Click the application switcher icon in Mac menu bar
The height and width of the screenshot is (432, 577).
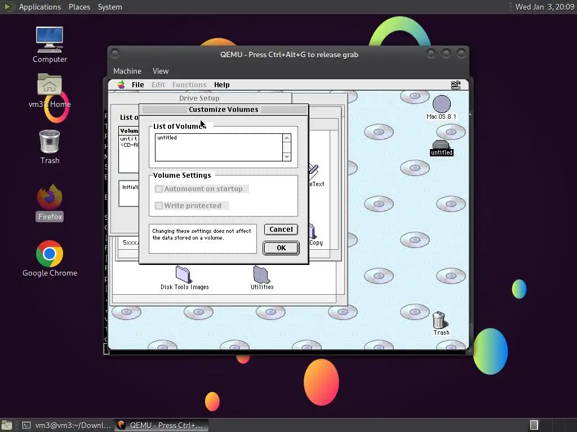455,85
